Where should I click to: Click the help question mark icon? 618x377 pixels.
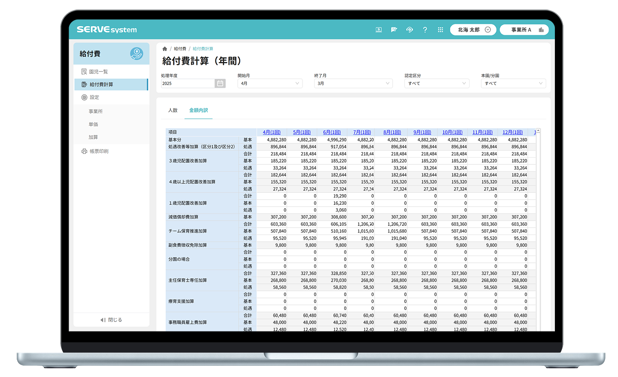point(425,30)
